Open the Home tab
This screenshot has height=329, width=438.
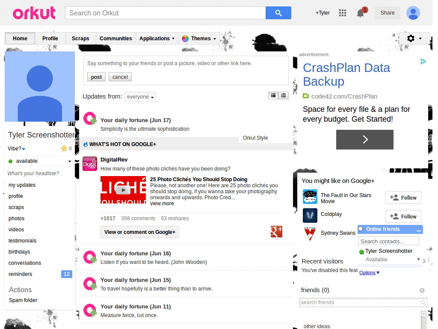coord(20,39)
